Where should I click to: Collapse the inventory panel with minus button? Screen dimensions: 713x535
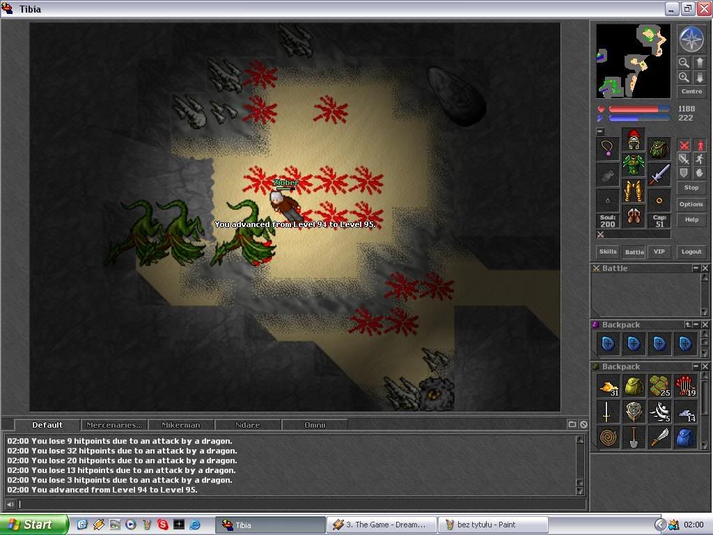(x=600, y=132)
